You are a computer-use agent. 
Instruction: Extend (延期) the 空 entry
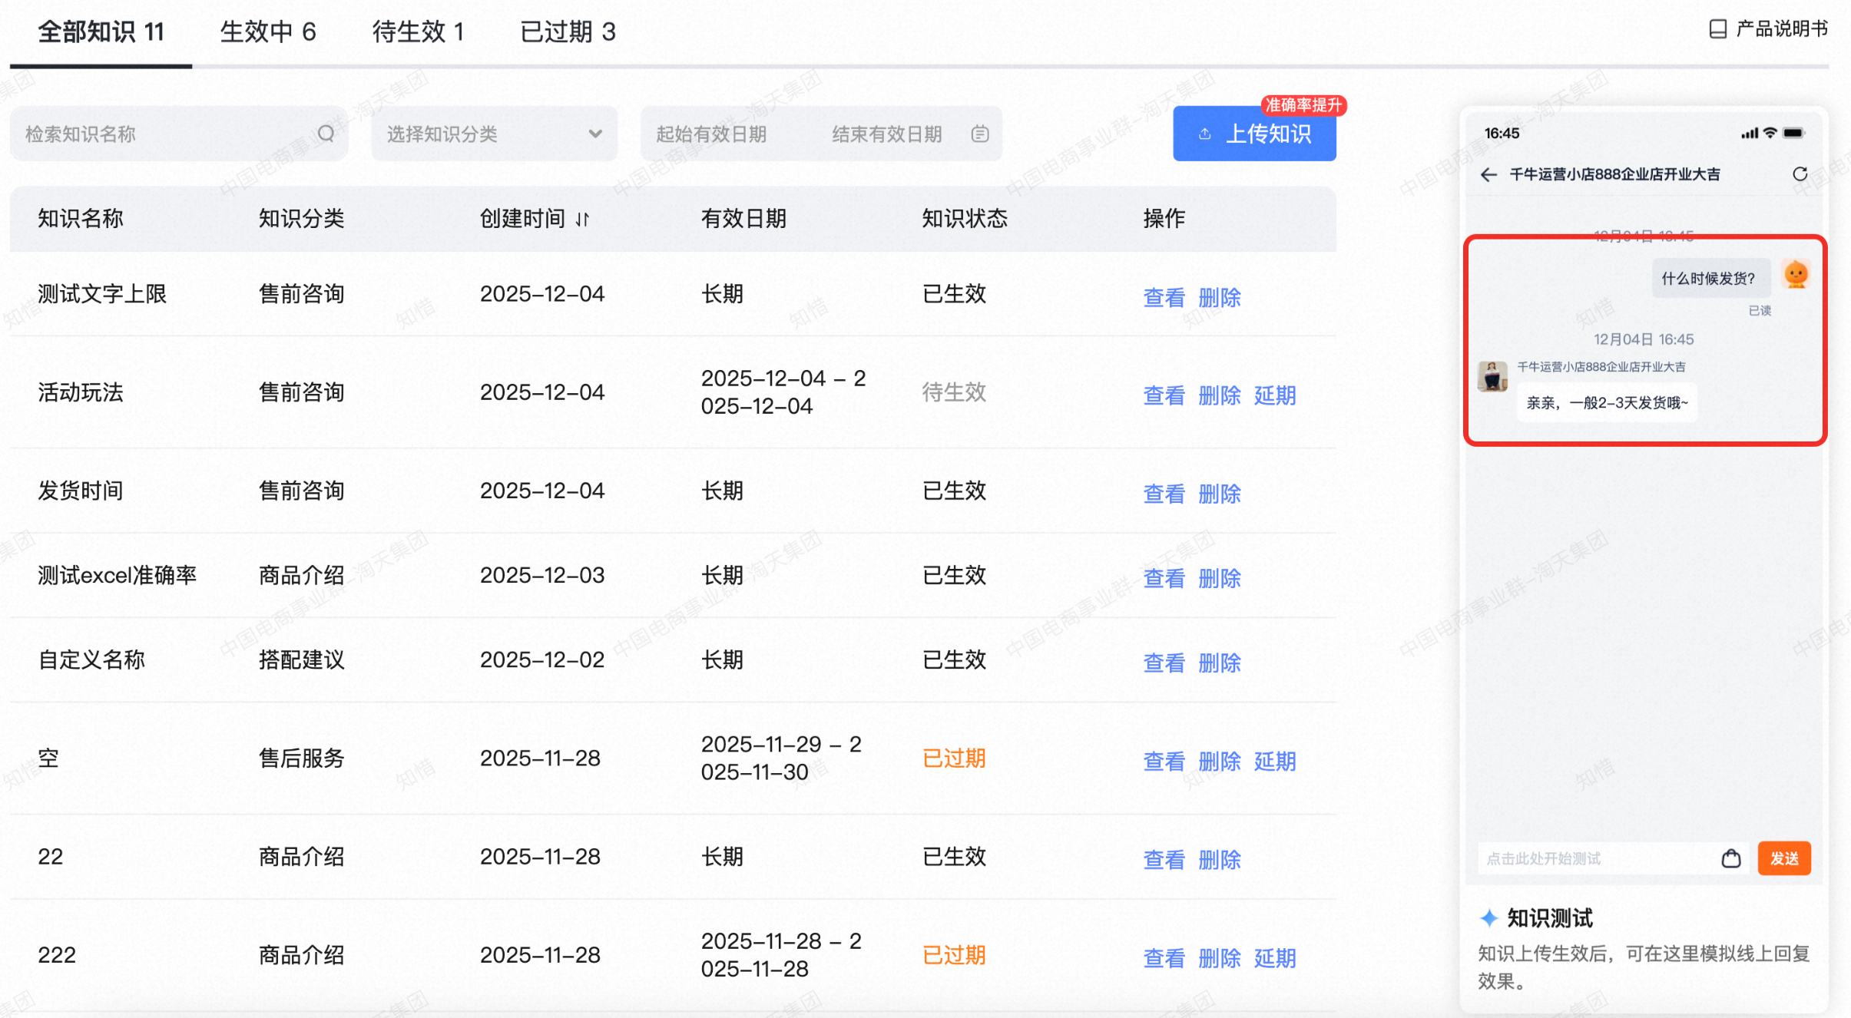pos(1275,761)
